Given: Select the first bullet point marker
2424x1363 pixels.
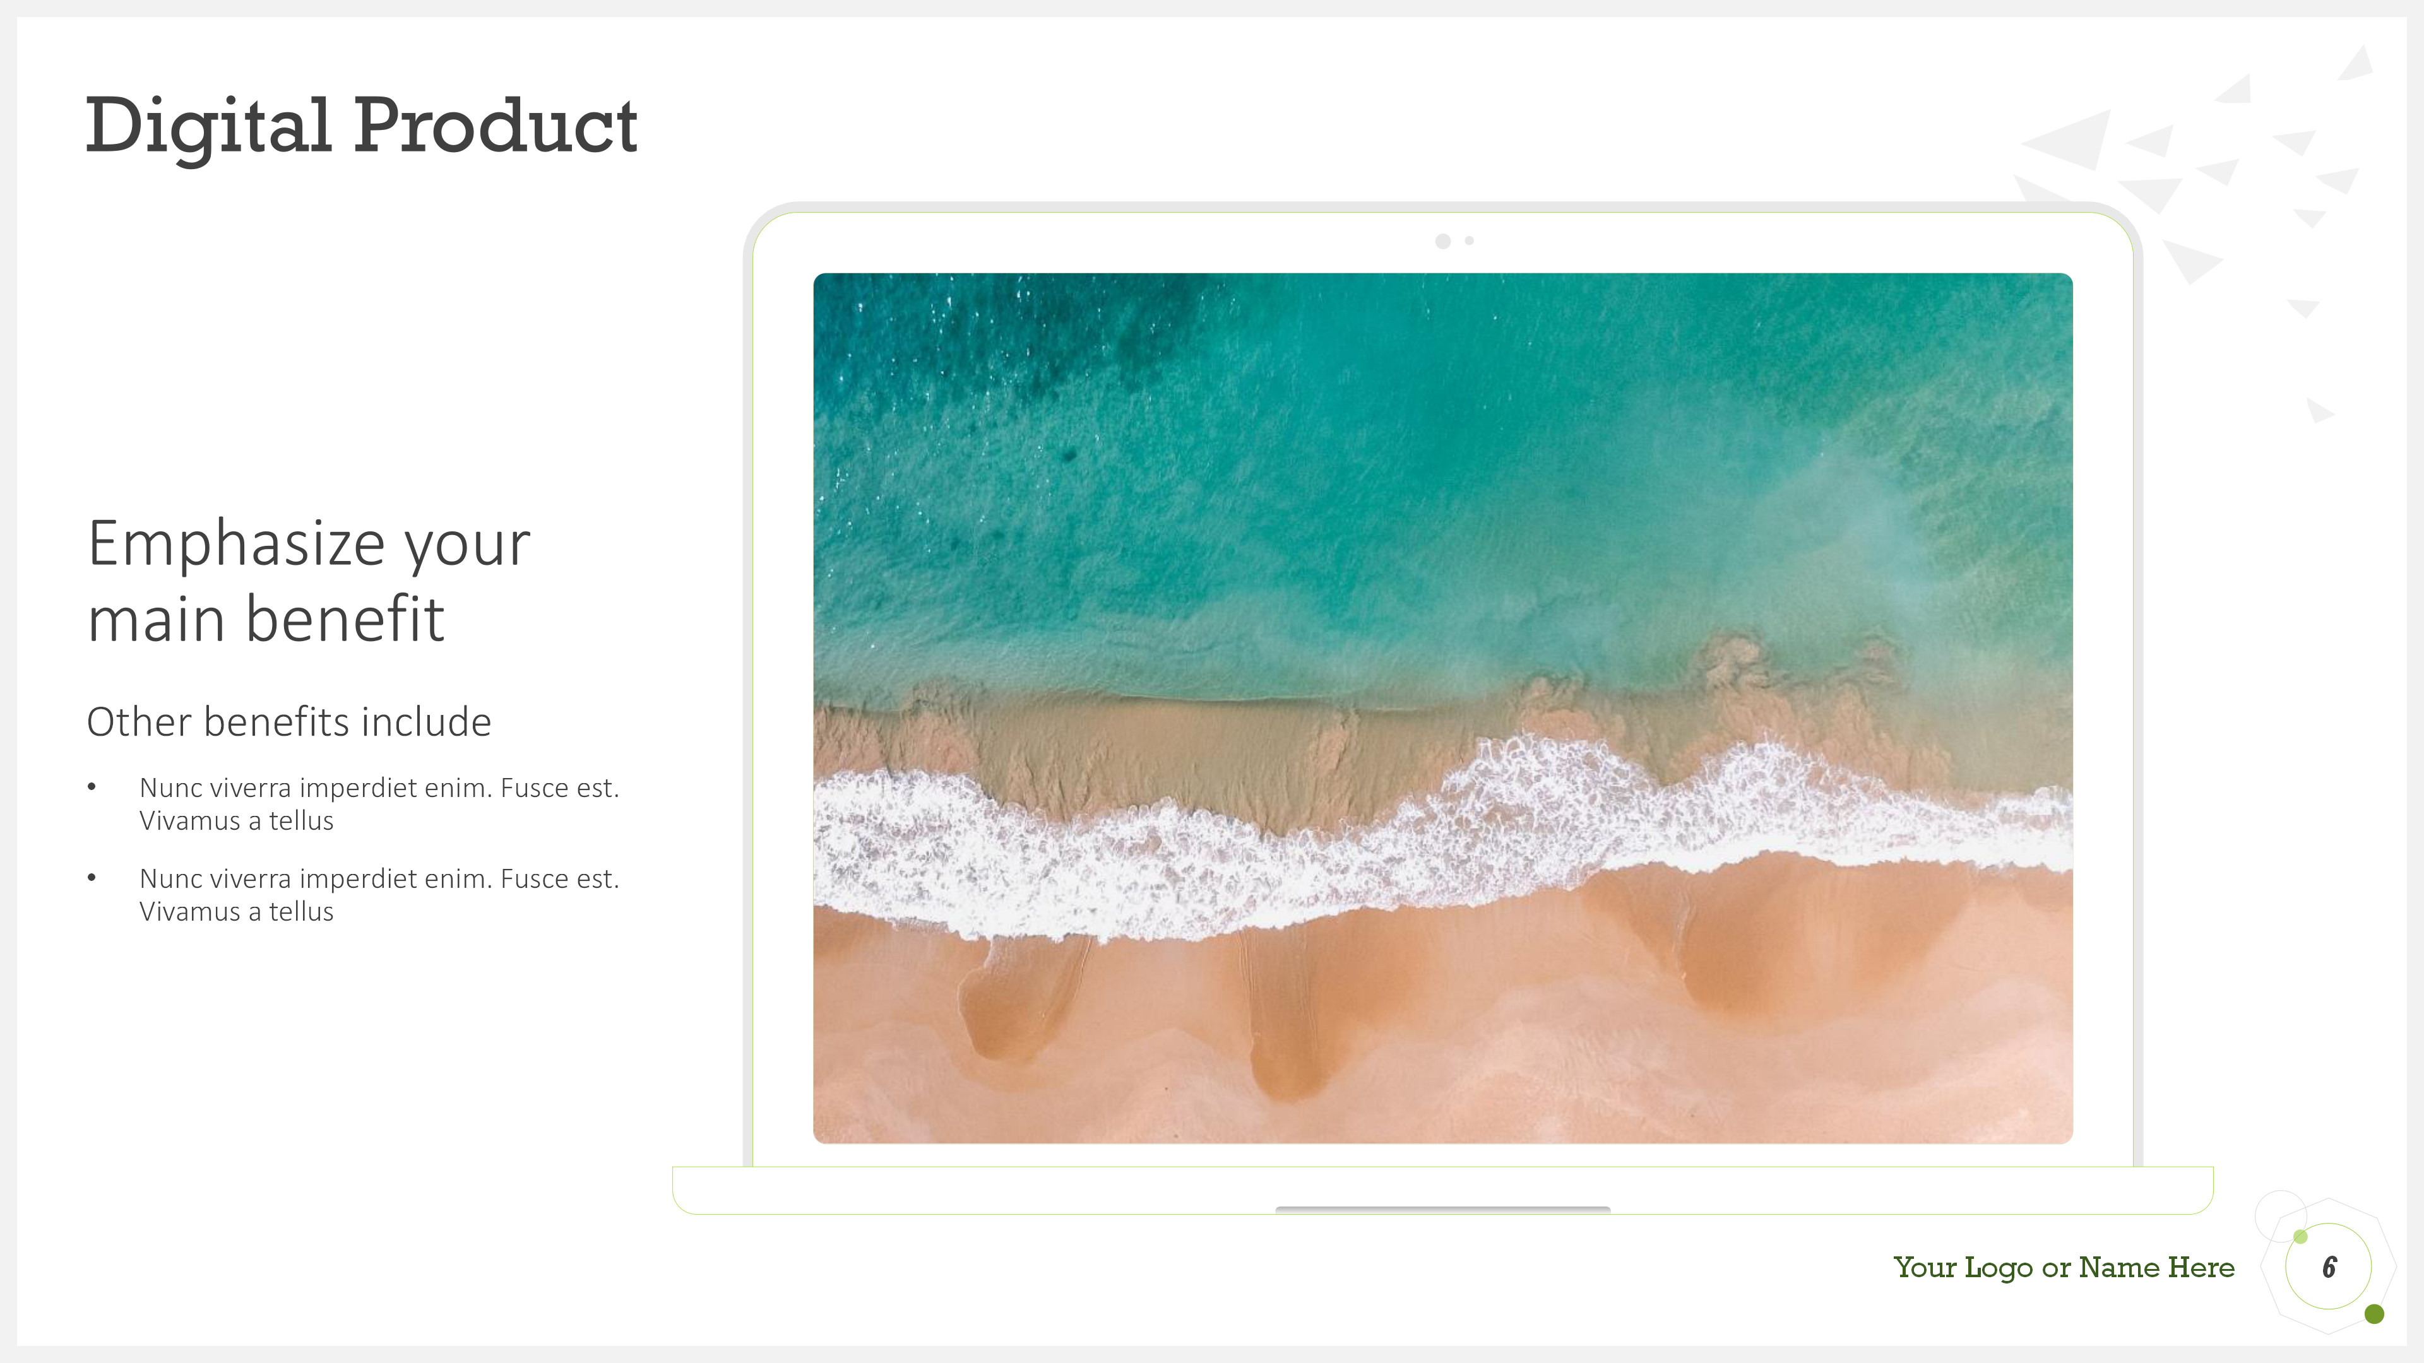Looking at the screenshot, I should [x=92, y=786].
